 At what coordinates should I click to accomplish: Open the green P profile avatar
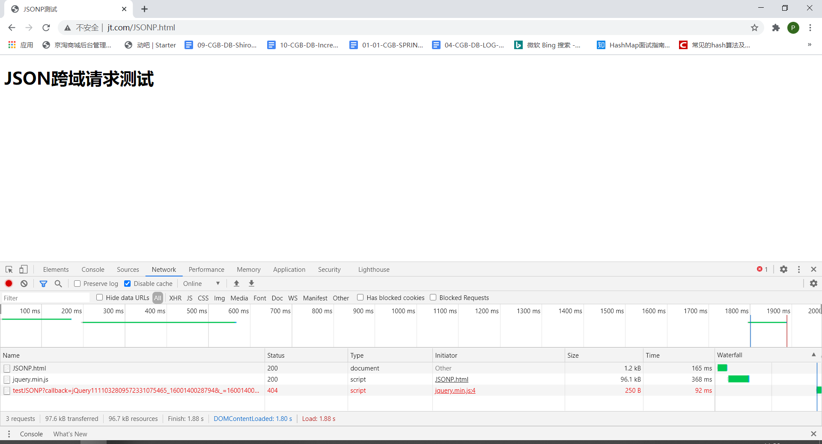coord(793,28)
